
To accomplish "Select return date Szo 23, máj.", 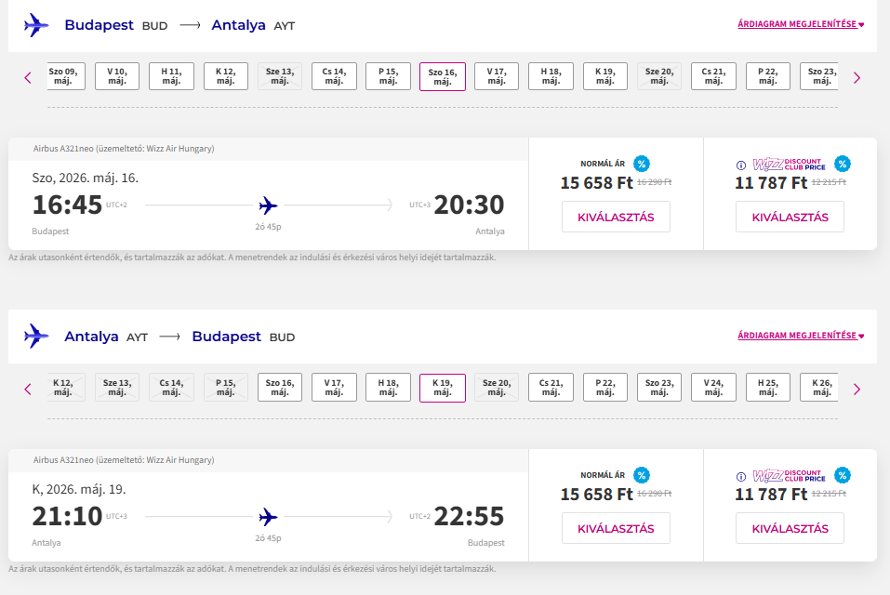I will (x=659, y=388).
